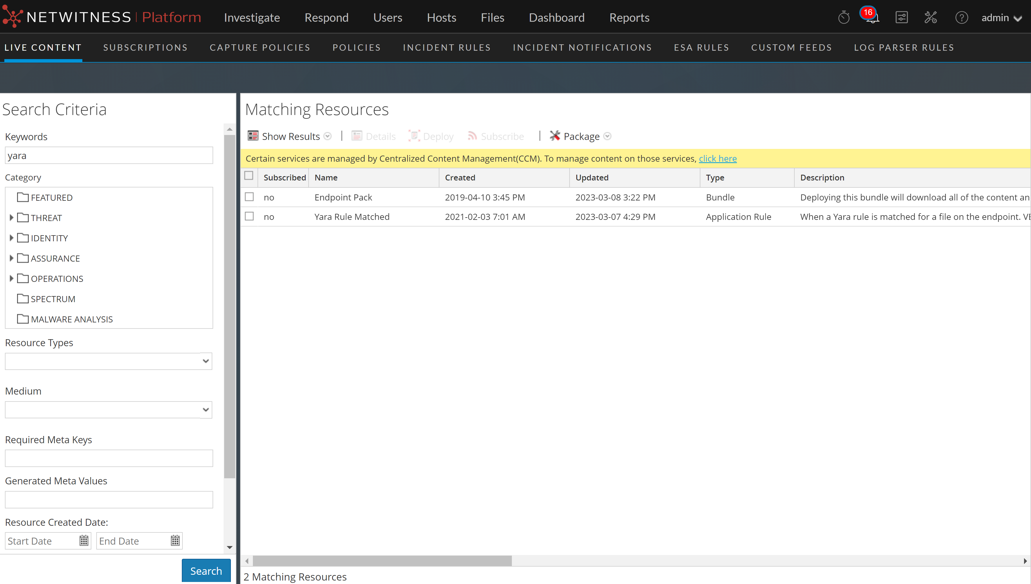This screenshot has height=584, width=1031.
Task: Open the help question mark icon
Action: point(962,17)
